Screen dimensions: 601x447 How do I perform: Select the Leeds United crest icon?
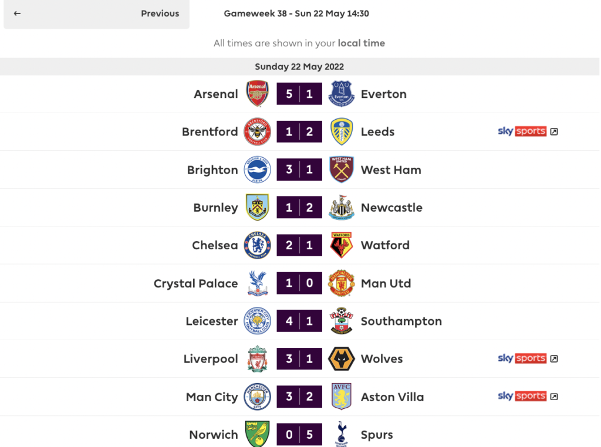(342, 131)
